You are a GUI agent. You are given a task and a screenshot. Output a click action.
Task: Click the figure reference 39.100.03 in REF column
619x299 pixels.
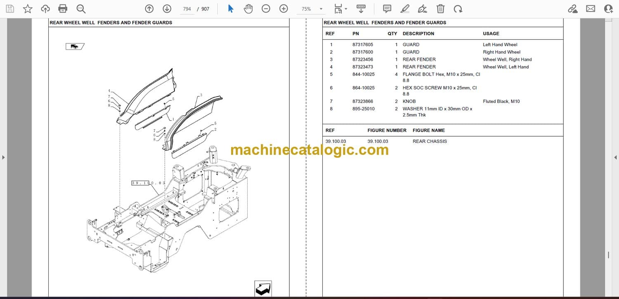tap(336, 141)
